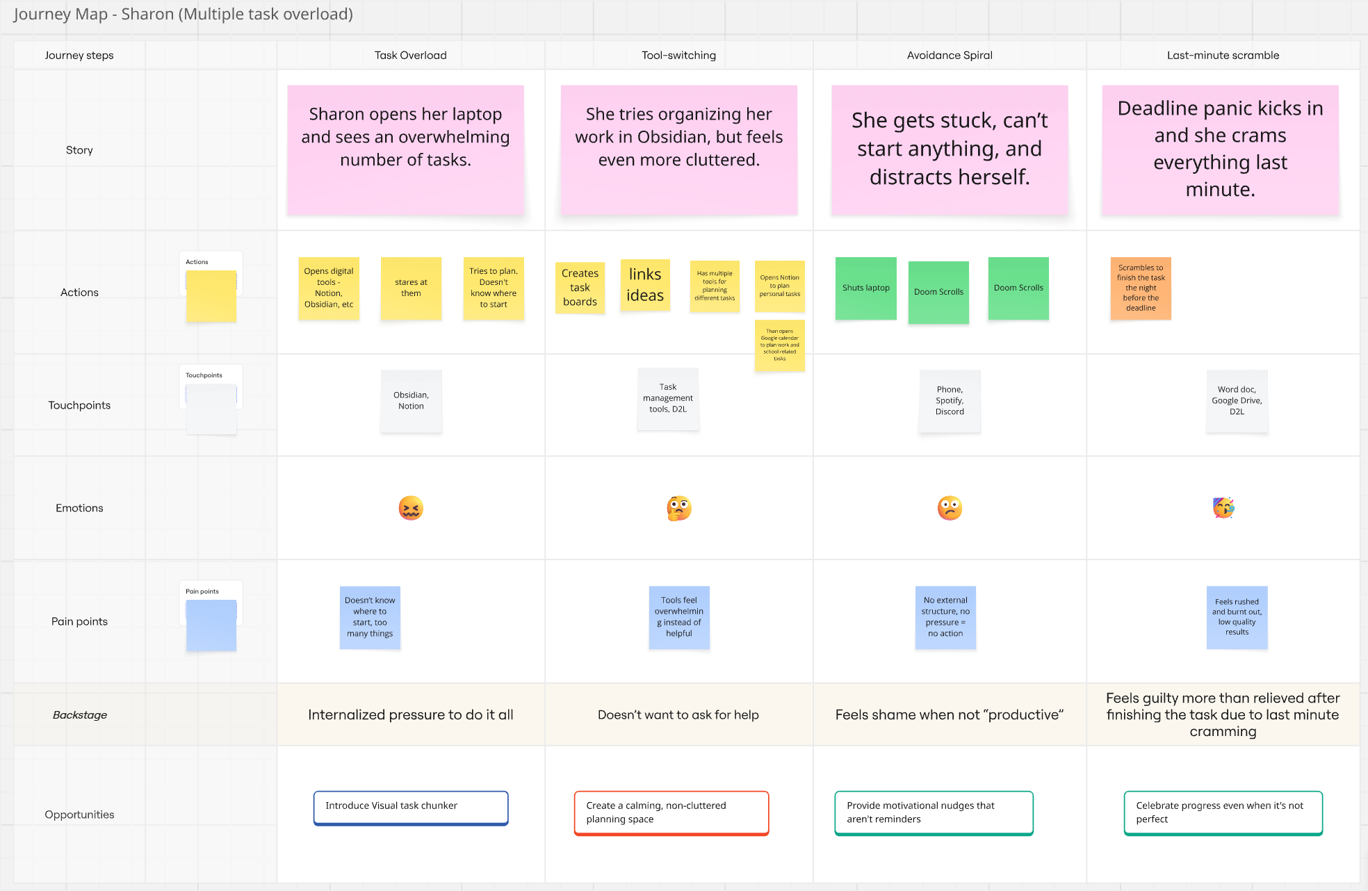Click the 'Touchpoints' row label text
This screenshot has height=891, width=1368.
(79, 405)
